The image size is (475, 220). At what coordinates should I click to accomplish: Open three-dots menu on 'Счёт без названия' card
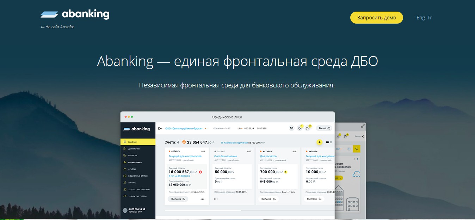216,199
